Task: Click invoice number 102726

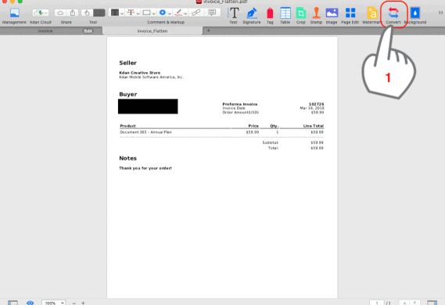Action: coord(317,104)
